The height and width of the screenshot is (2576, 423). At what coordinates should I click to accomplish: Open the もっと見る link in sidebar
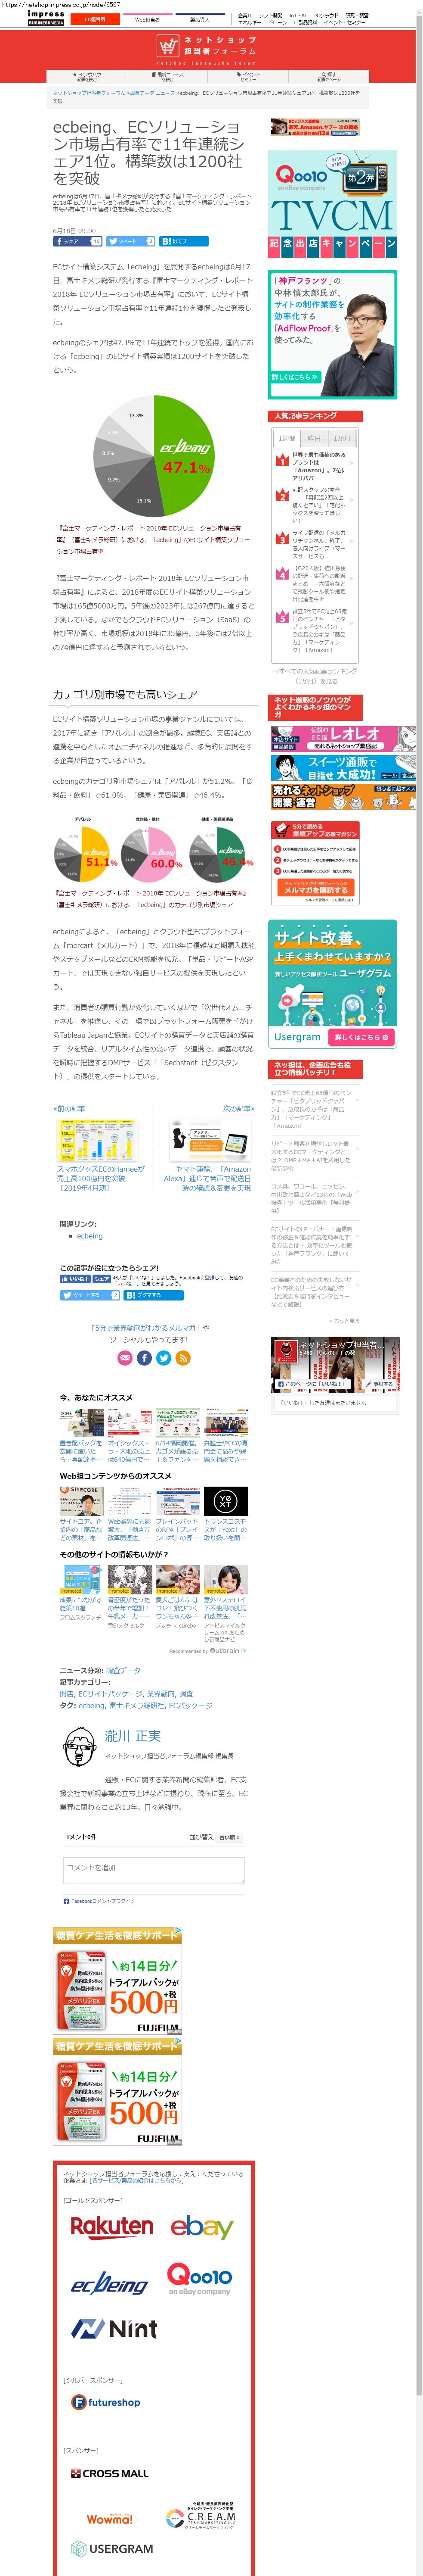pos(345,1321)
